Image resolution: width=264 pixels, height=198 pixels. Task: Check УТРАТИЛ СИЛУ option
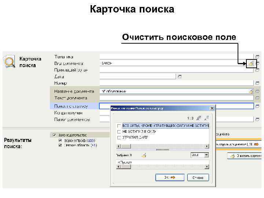point(119,137)
